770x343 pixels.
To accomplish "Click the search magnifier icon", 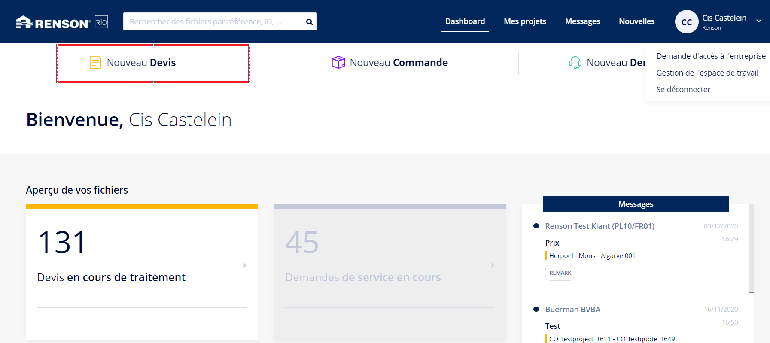I will [309, 22].
